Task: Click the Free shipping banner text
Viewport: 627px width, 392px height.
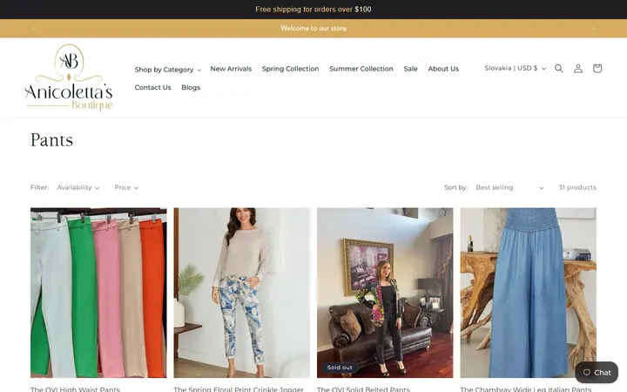Action: coord(313,10)
